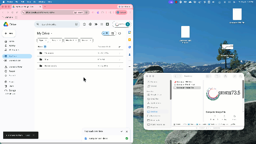This screenshot has width=256, height=144.
Task: Open Finder group-by dropdown
Action: tap(218, 76)
